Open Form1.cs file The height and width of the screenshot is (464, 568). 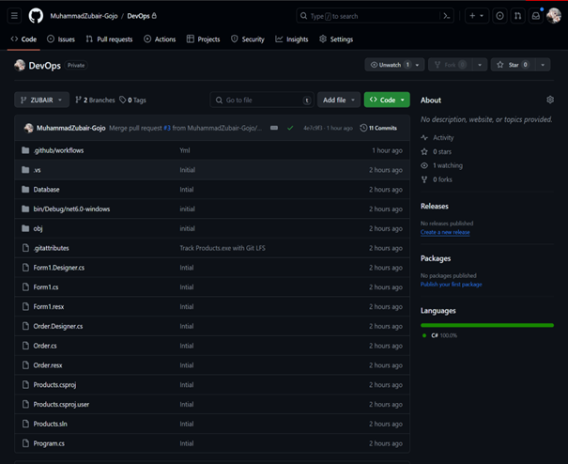(x=46, y=287)
